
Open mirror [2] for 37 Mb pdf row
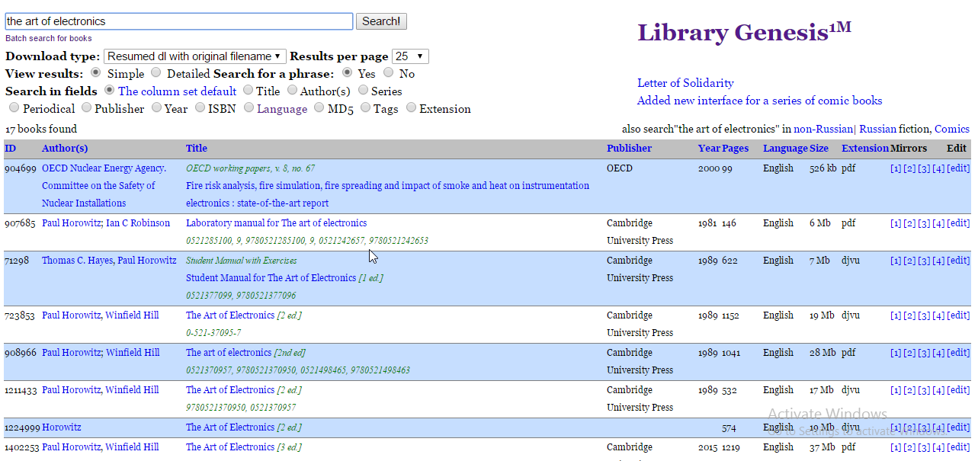[909, 447]
